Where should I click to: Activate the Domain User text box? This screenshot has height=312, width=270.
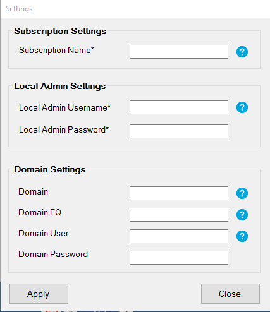[179, 236]
